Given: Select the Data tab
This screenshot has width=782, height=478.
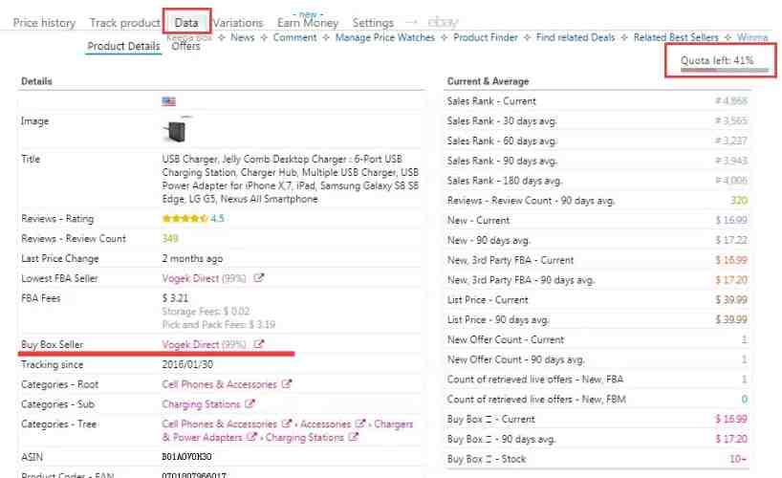Looking at the screenshot, I should coord(186,23).
